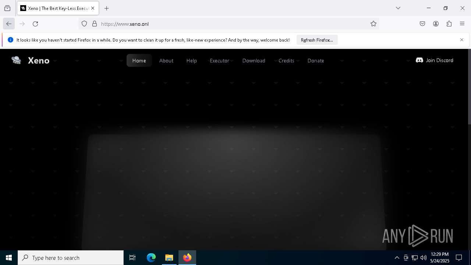Show hidden system tray icons
The image size is (471, 265).
click(x=397, y=258)
